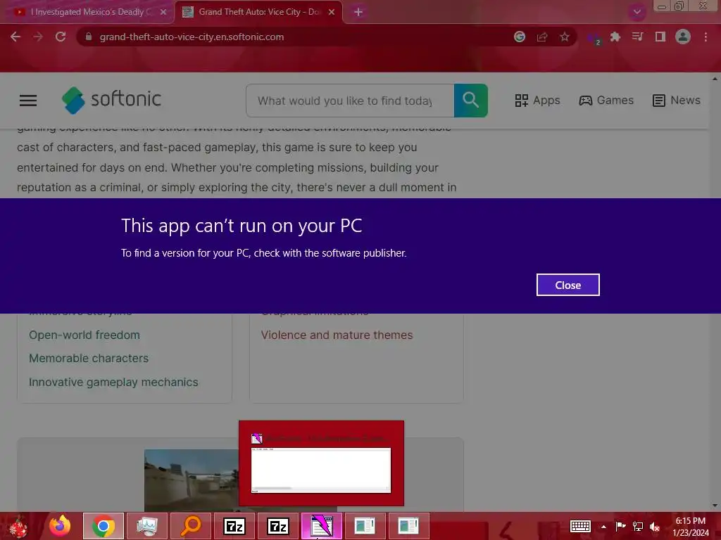Click the pink notepad taskbar icon

pyautogui.click(x=321, y=526)
